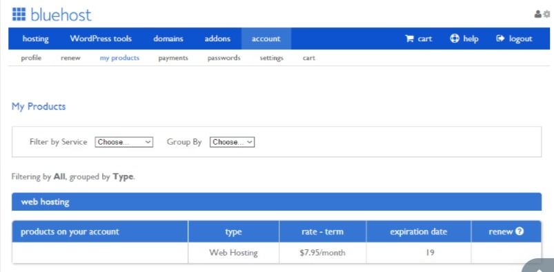Open the domains menu

point(168,39)
